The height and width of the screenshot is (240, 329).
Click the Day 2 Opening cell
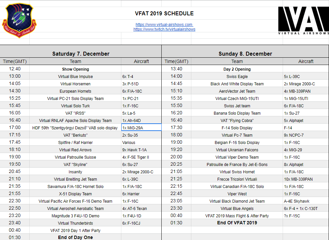[237, 69]
